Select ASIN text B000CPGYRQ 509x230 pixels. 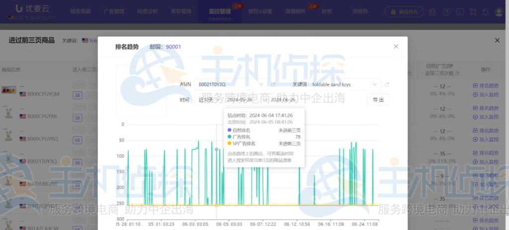[43, 139]
